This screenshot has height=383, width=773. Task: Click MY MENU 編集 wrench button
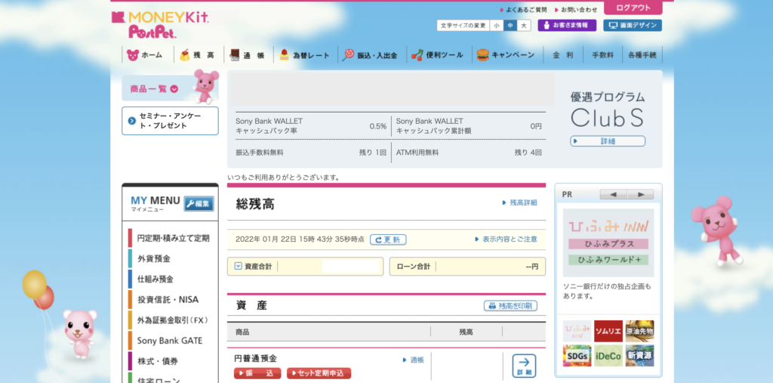199,203
